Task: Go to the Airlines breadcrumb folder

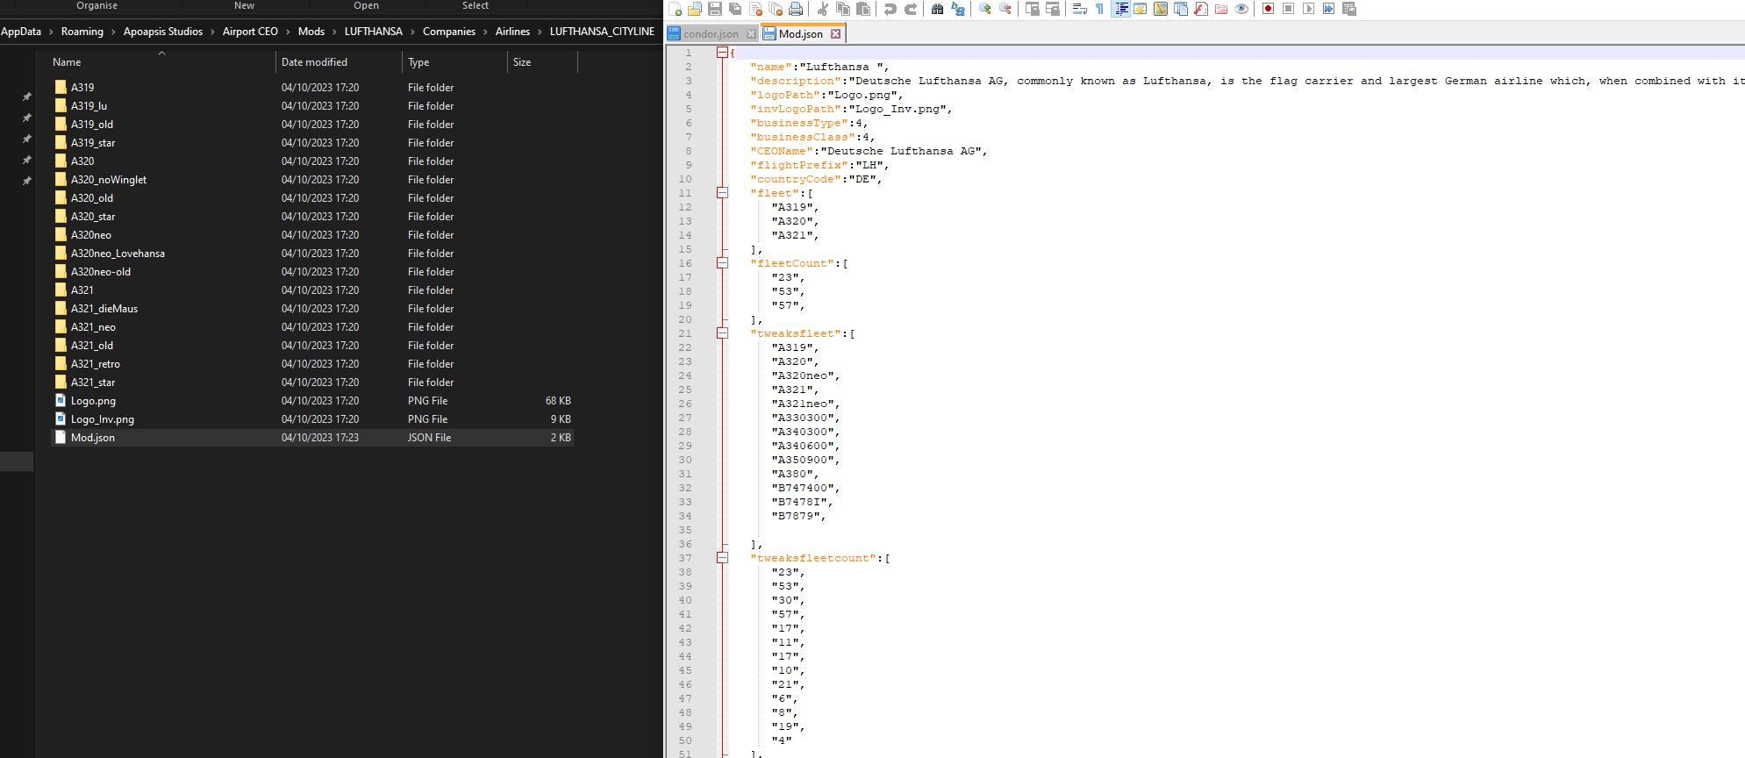Action: (x=512, y=32)
